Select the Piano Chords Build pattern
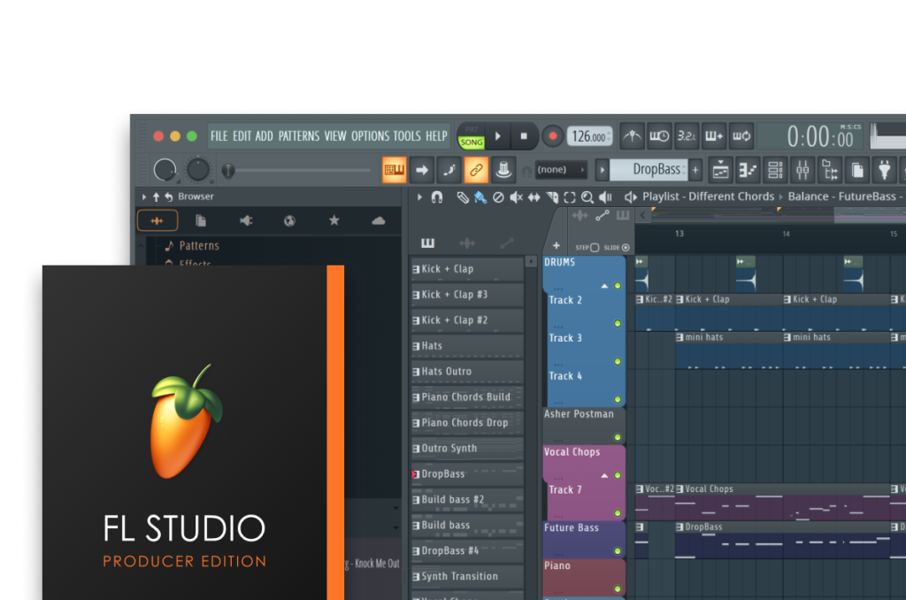 (466, 397)
